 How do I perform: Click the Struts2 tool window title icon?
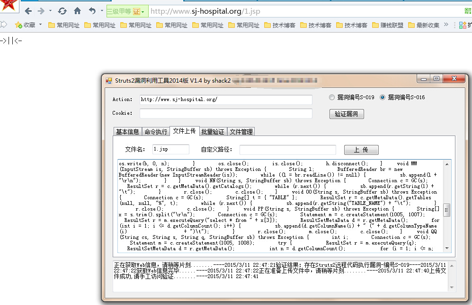(109, 80)
